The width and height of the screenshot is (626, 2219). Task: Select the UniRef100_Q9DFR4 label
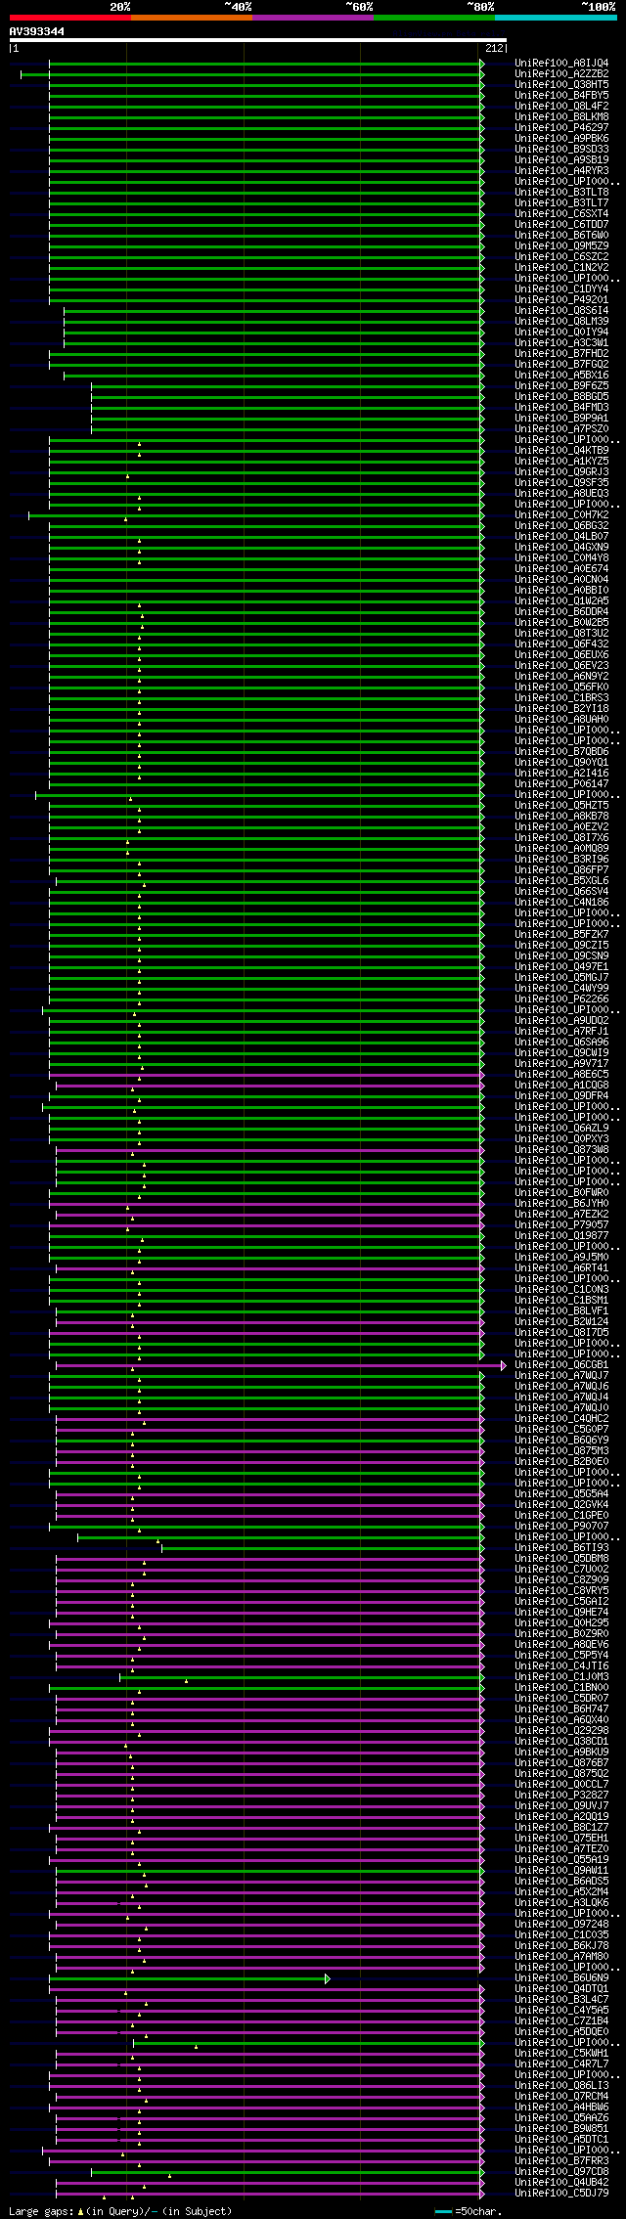[561, 1095]
